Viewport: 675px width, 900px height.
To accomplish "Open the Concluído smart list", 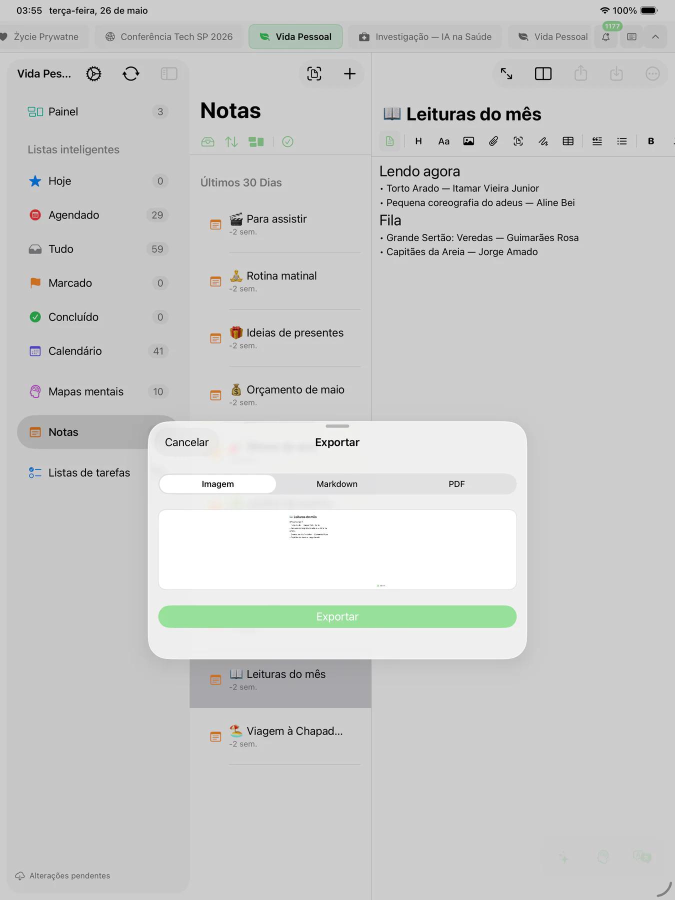I will point(97,317).
